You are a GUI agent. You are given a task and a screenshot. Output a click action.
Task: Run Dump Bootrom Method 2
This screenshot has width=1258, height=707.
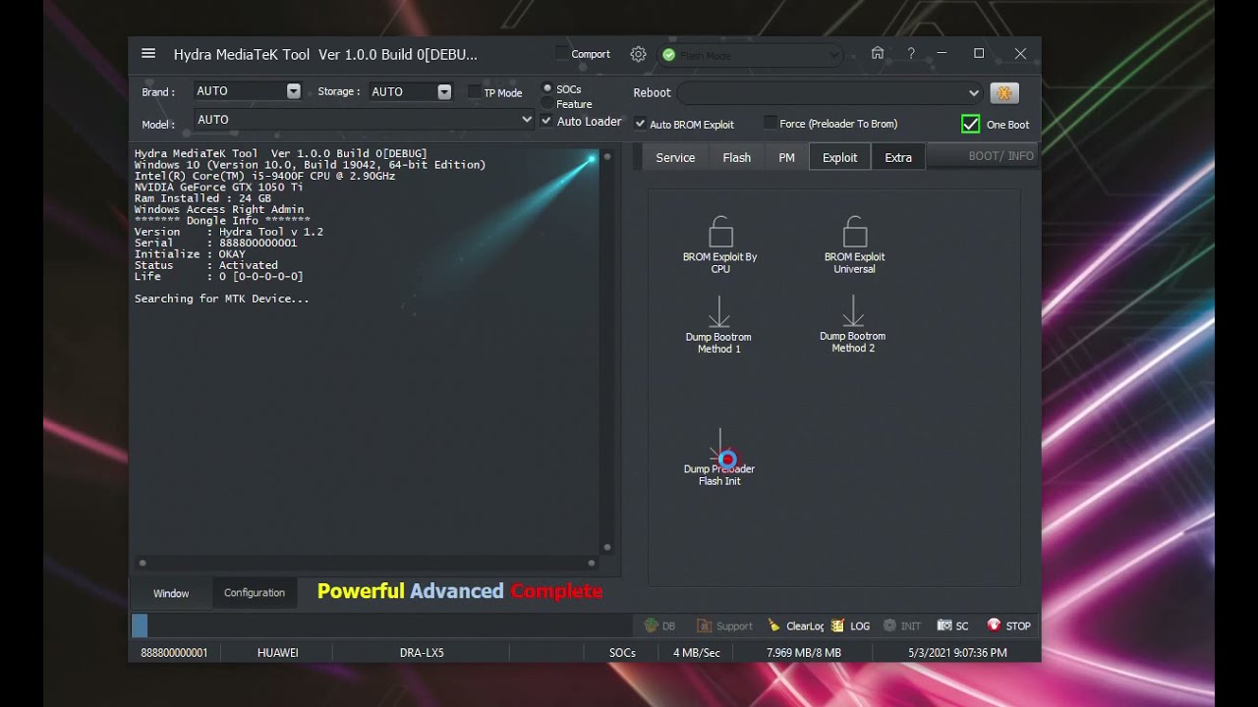(x=853, y=312)
